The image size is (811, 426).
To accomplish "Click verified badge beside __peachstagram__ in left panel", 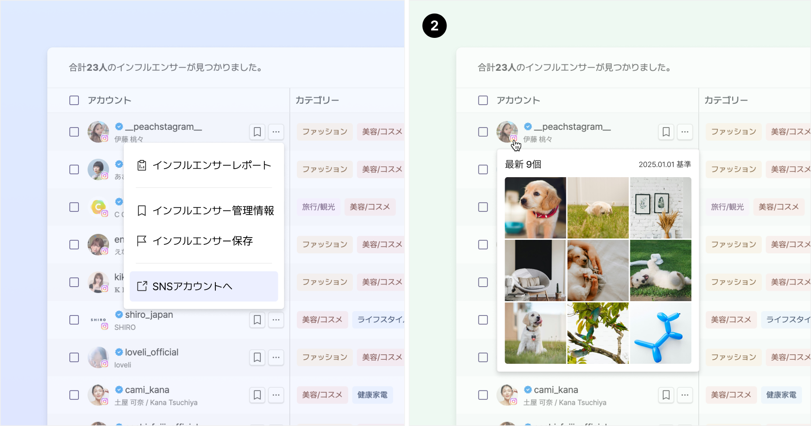I will pos(119,126).
